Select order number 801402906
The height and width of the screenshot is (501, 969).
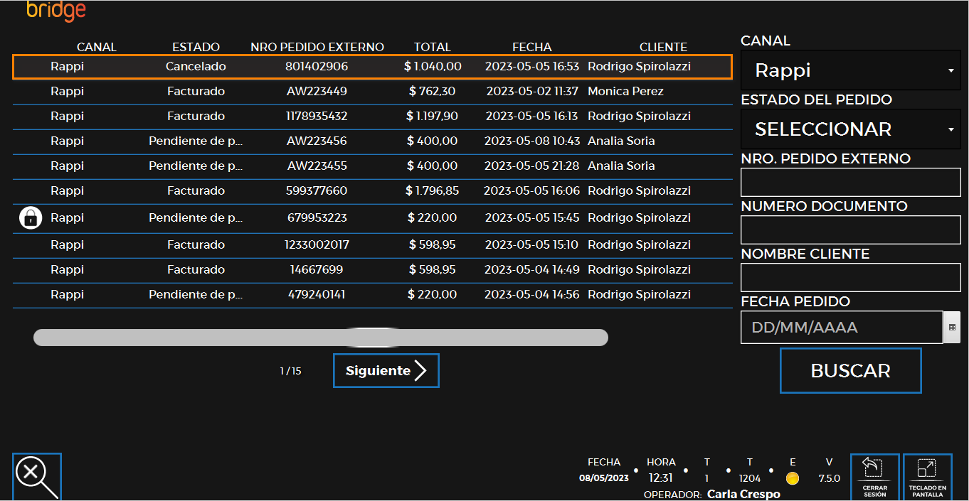pos(317,66)
